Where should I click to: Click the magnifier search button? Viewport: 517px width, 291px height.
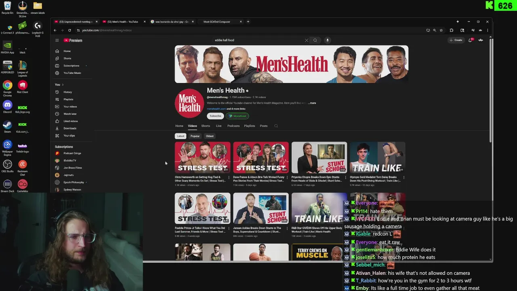[315, 40]
